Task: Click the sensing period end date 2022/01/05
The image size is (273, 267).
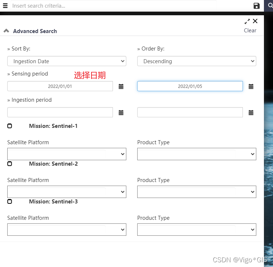Action: coord(190,86)
